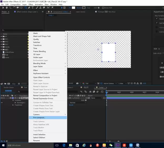
Task: Toggle the Bezier Path checkbox
Action: (103, 8)
